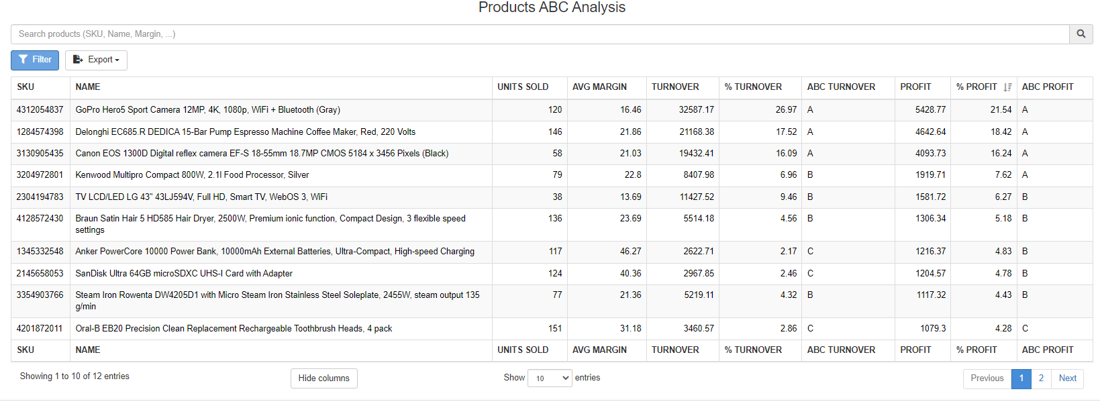Screen dimensions: 1100x412
Task: Sort by NAME column header
Action: [88, 87]
